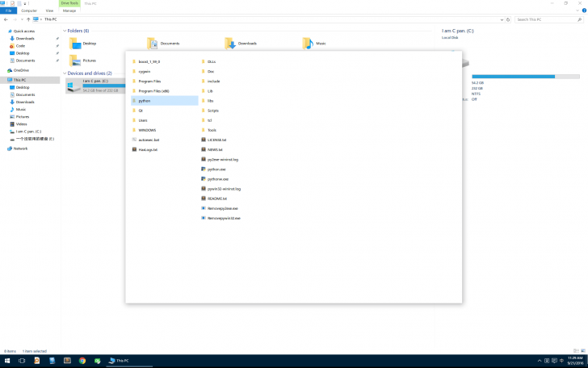Select Network in the navigation pane
The width and height of the screenshot is (588, 368).
[x=20, y=148]
